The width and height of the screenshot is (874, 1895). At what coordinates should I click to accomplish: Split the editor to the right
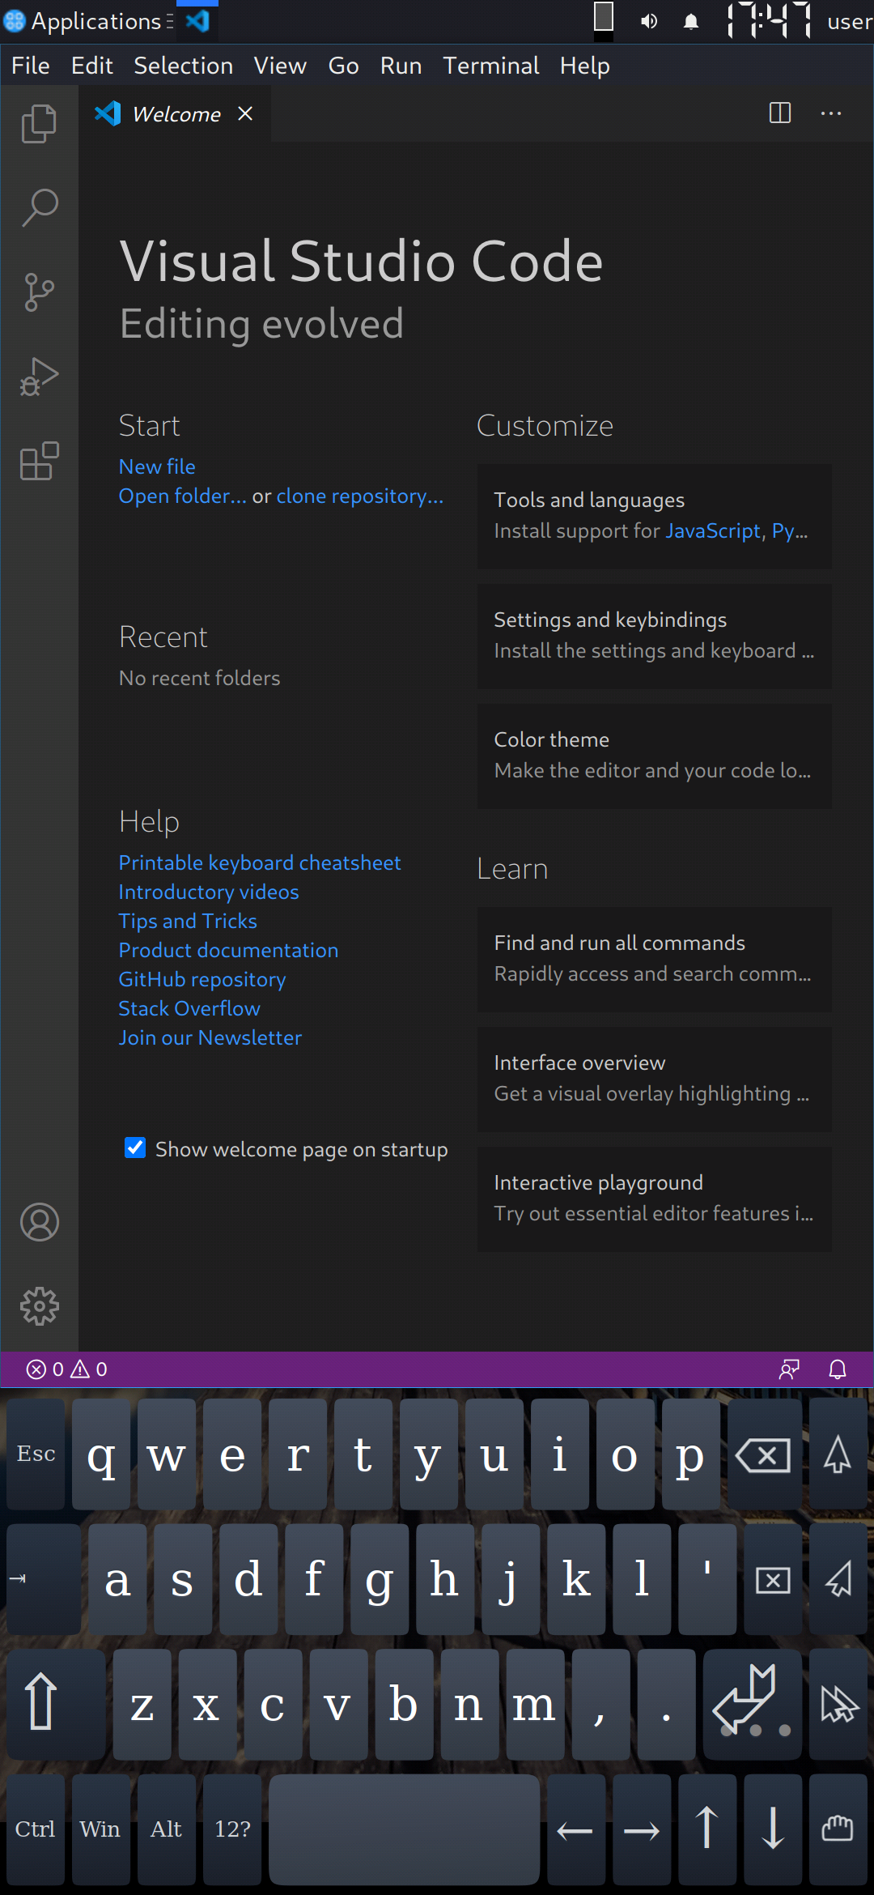(780, 113)
